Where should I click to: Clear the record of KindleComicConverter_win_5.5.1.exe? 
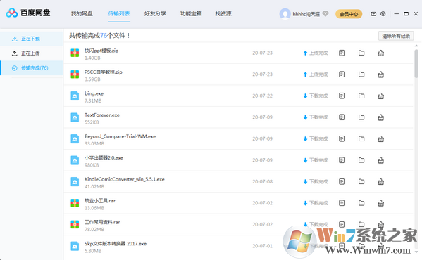[x=381, y=182]
